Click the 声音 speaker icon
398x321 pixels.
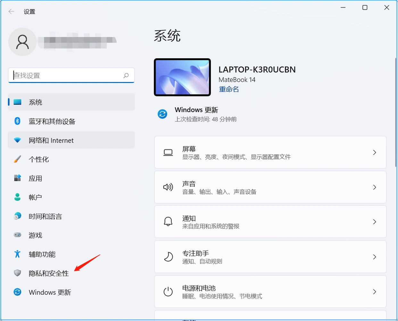click(168, 187)
